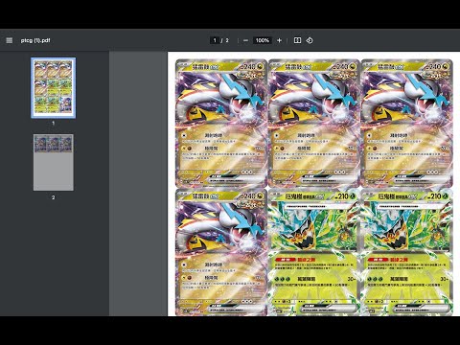
Task: Click the first green 210 HP card
Action: (x=314, y=252)
